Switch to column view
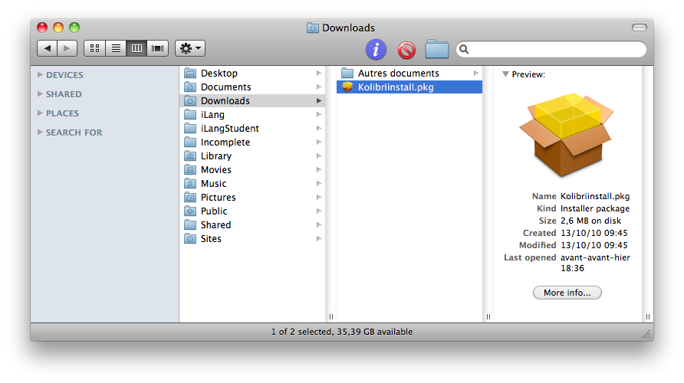This screenshot has height=383, width=684. tap(136, 48)
